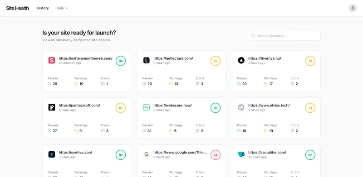This screenshot has width=363, height=177.
Task: Go to Site Health home logo
Action: coord(17,8)
